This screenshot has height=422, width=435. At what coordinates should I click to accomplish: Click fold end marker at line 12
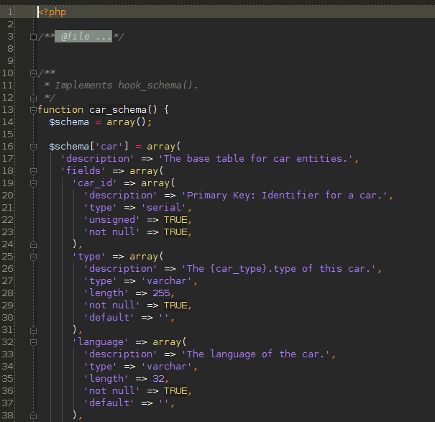(x=33, y=98)
